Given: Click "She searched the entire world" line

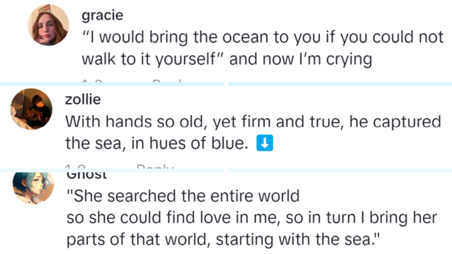Looking at the screenshot, I should pyautogui.click(x=183, y=196).
